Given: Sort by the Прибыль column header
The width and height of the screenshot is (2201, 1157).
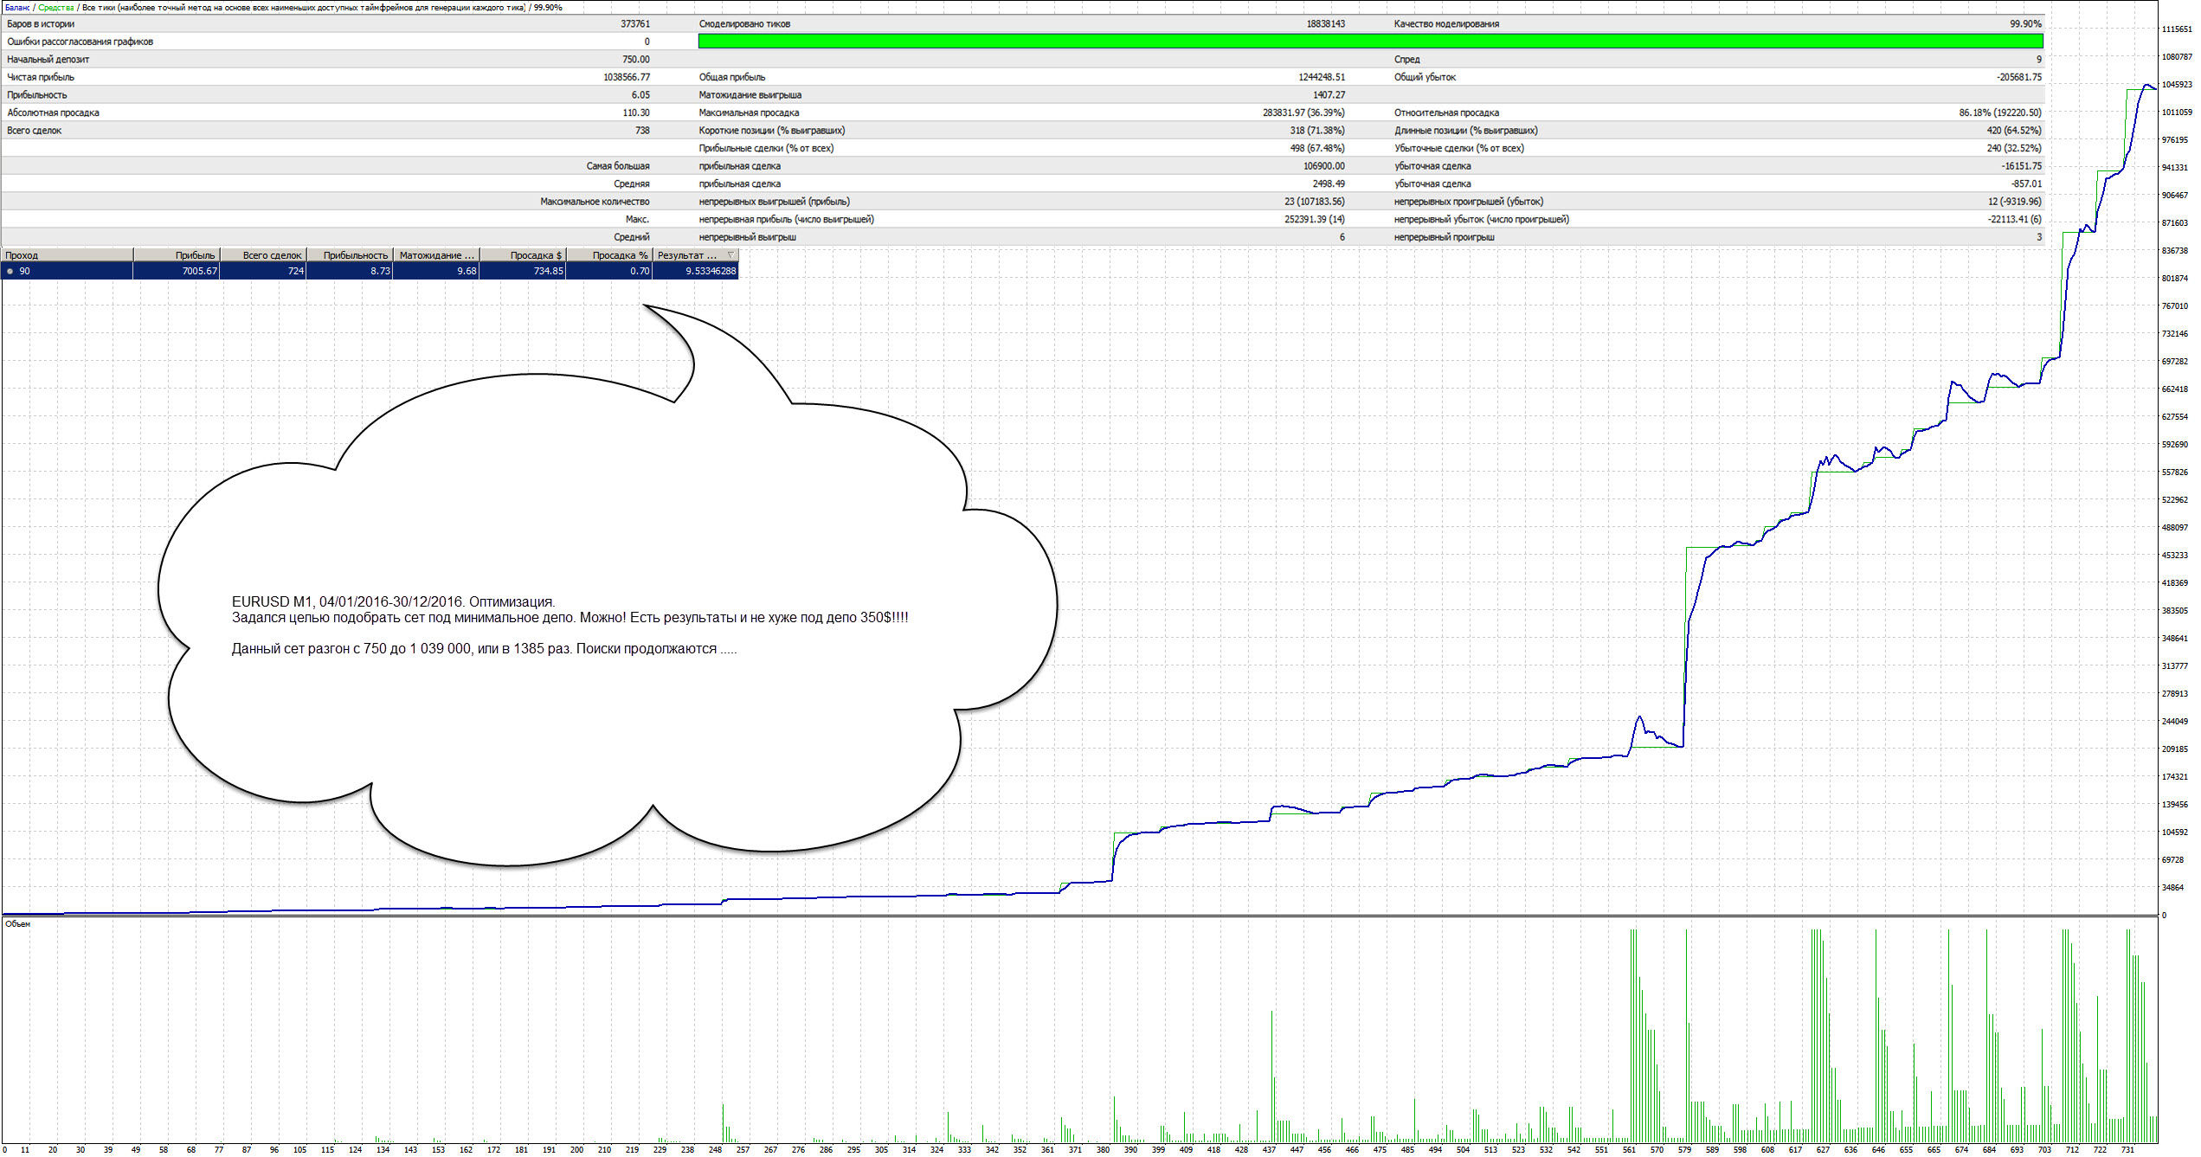Looking at the screenshot, I should coord(177,255).
